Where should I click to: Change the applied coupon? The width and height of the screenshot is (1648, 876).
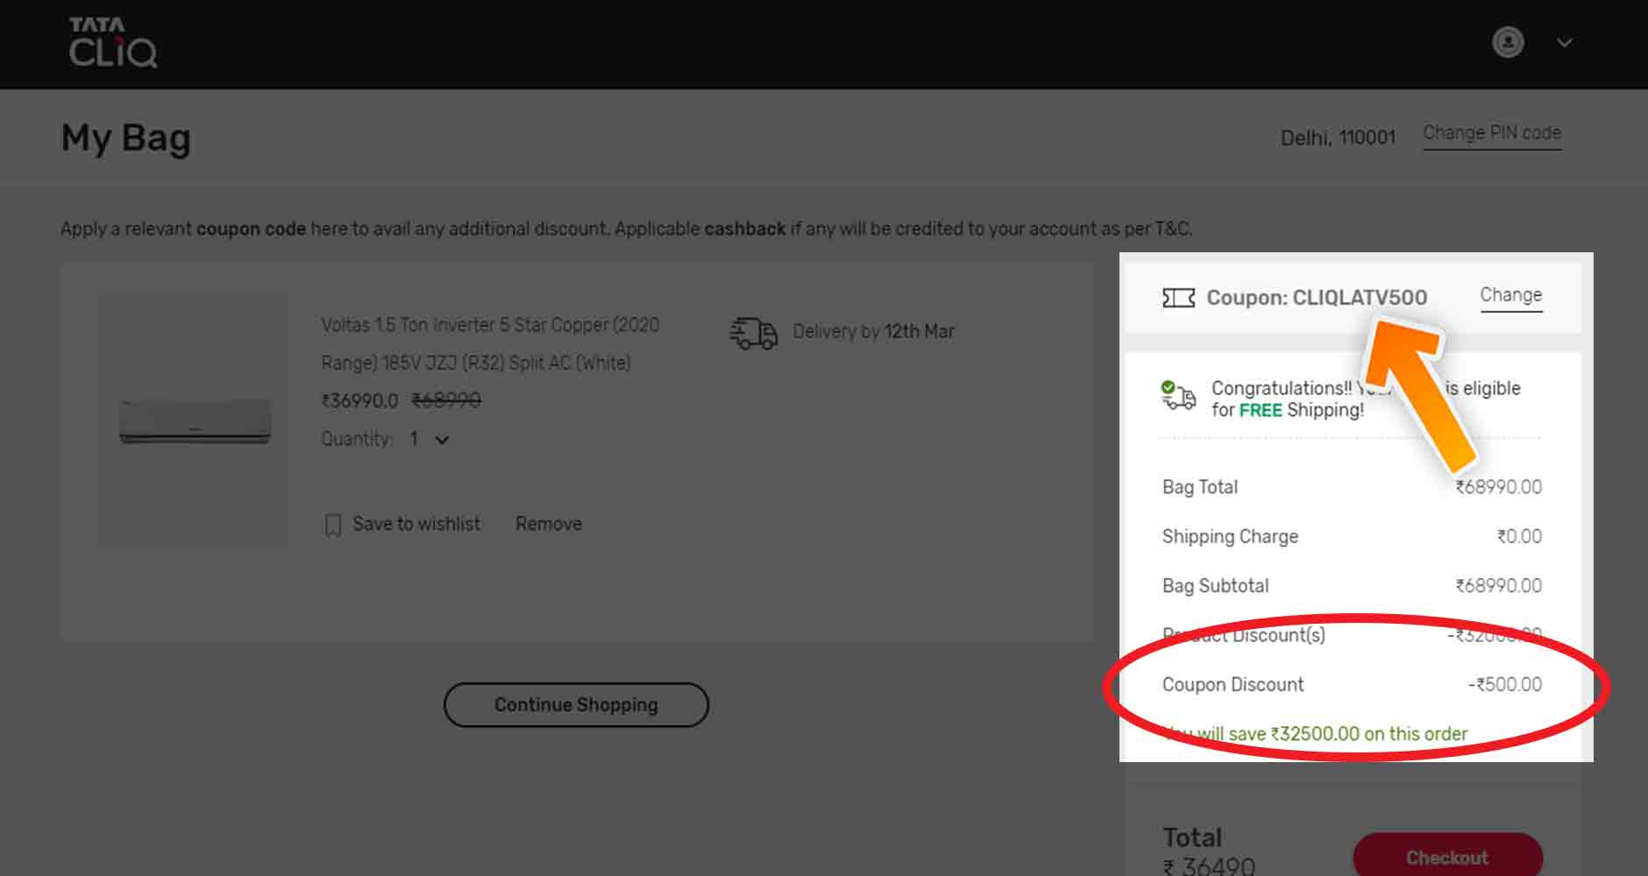point(1511,295)
